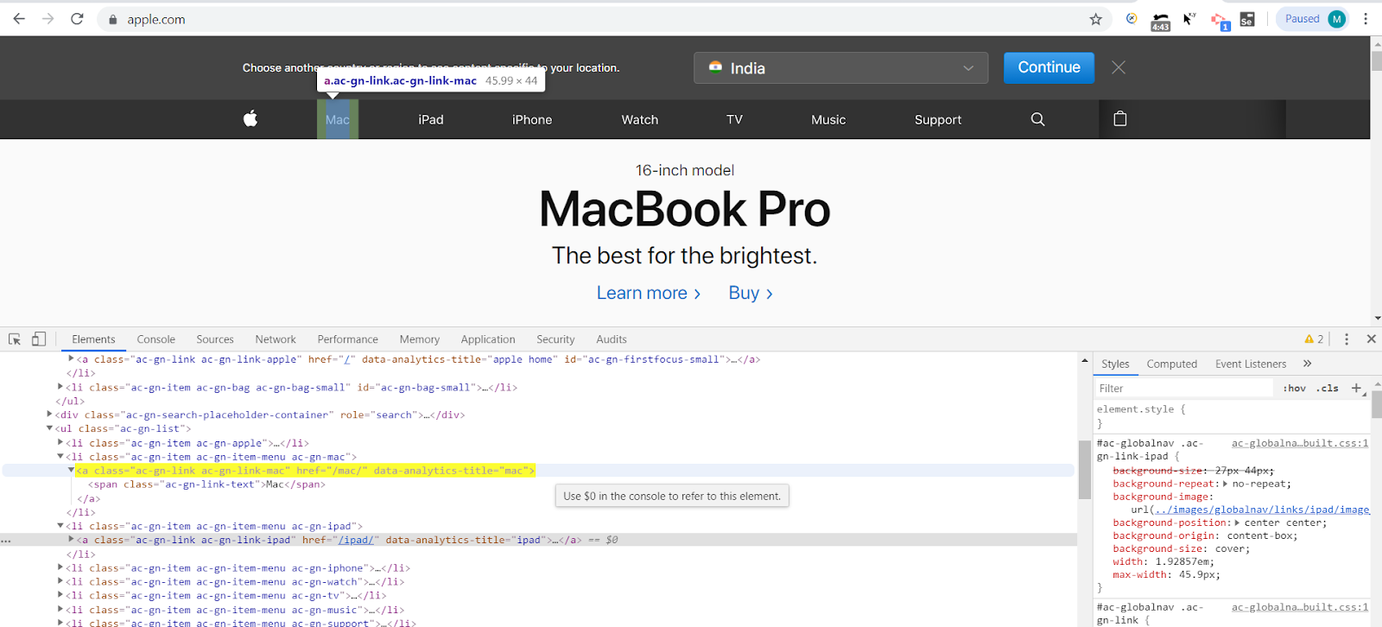
Task: Reload the apple.com page
Action: coord(77,19)
